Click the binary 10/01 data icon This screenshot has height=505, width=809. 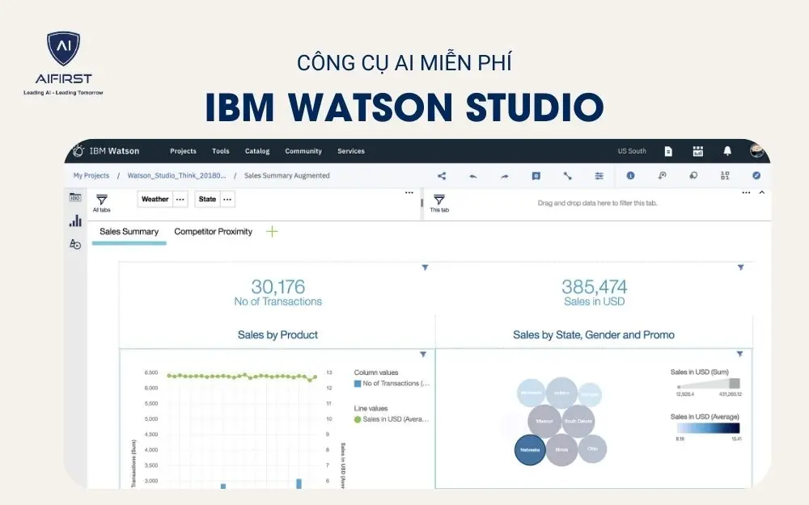point(725,175)
